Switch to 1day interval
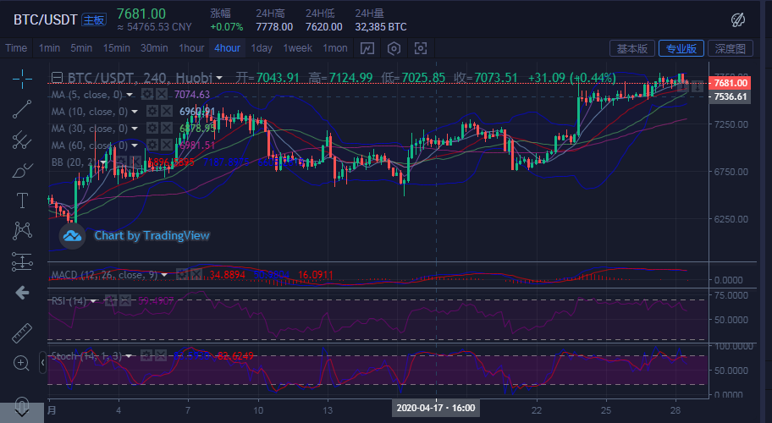The height and width of the screenshot is (423, 772). click(262, 48)
